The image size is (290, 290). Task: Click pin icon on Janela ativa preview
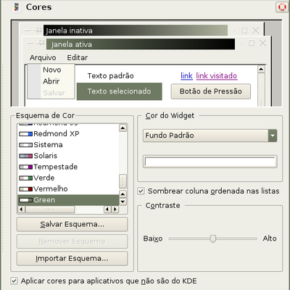coord(41,43)
